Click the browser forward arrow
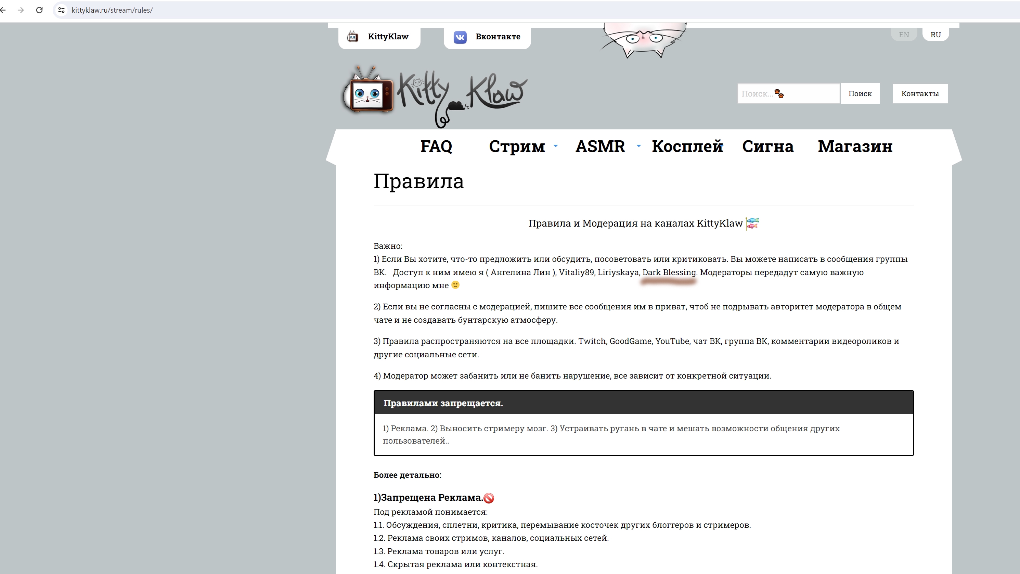 [x=21, y=10]
